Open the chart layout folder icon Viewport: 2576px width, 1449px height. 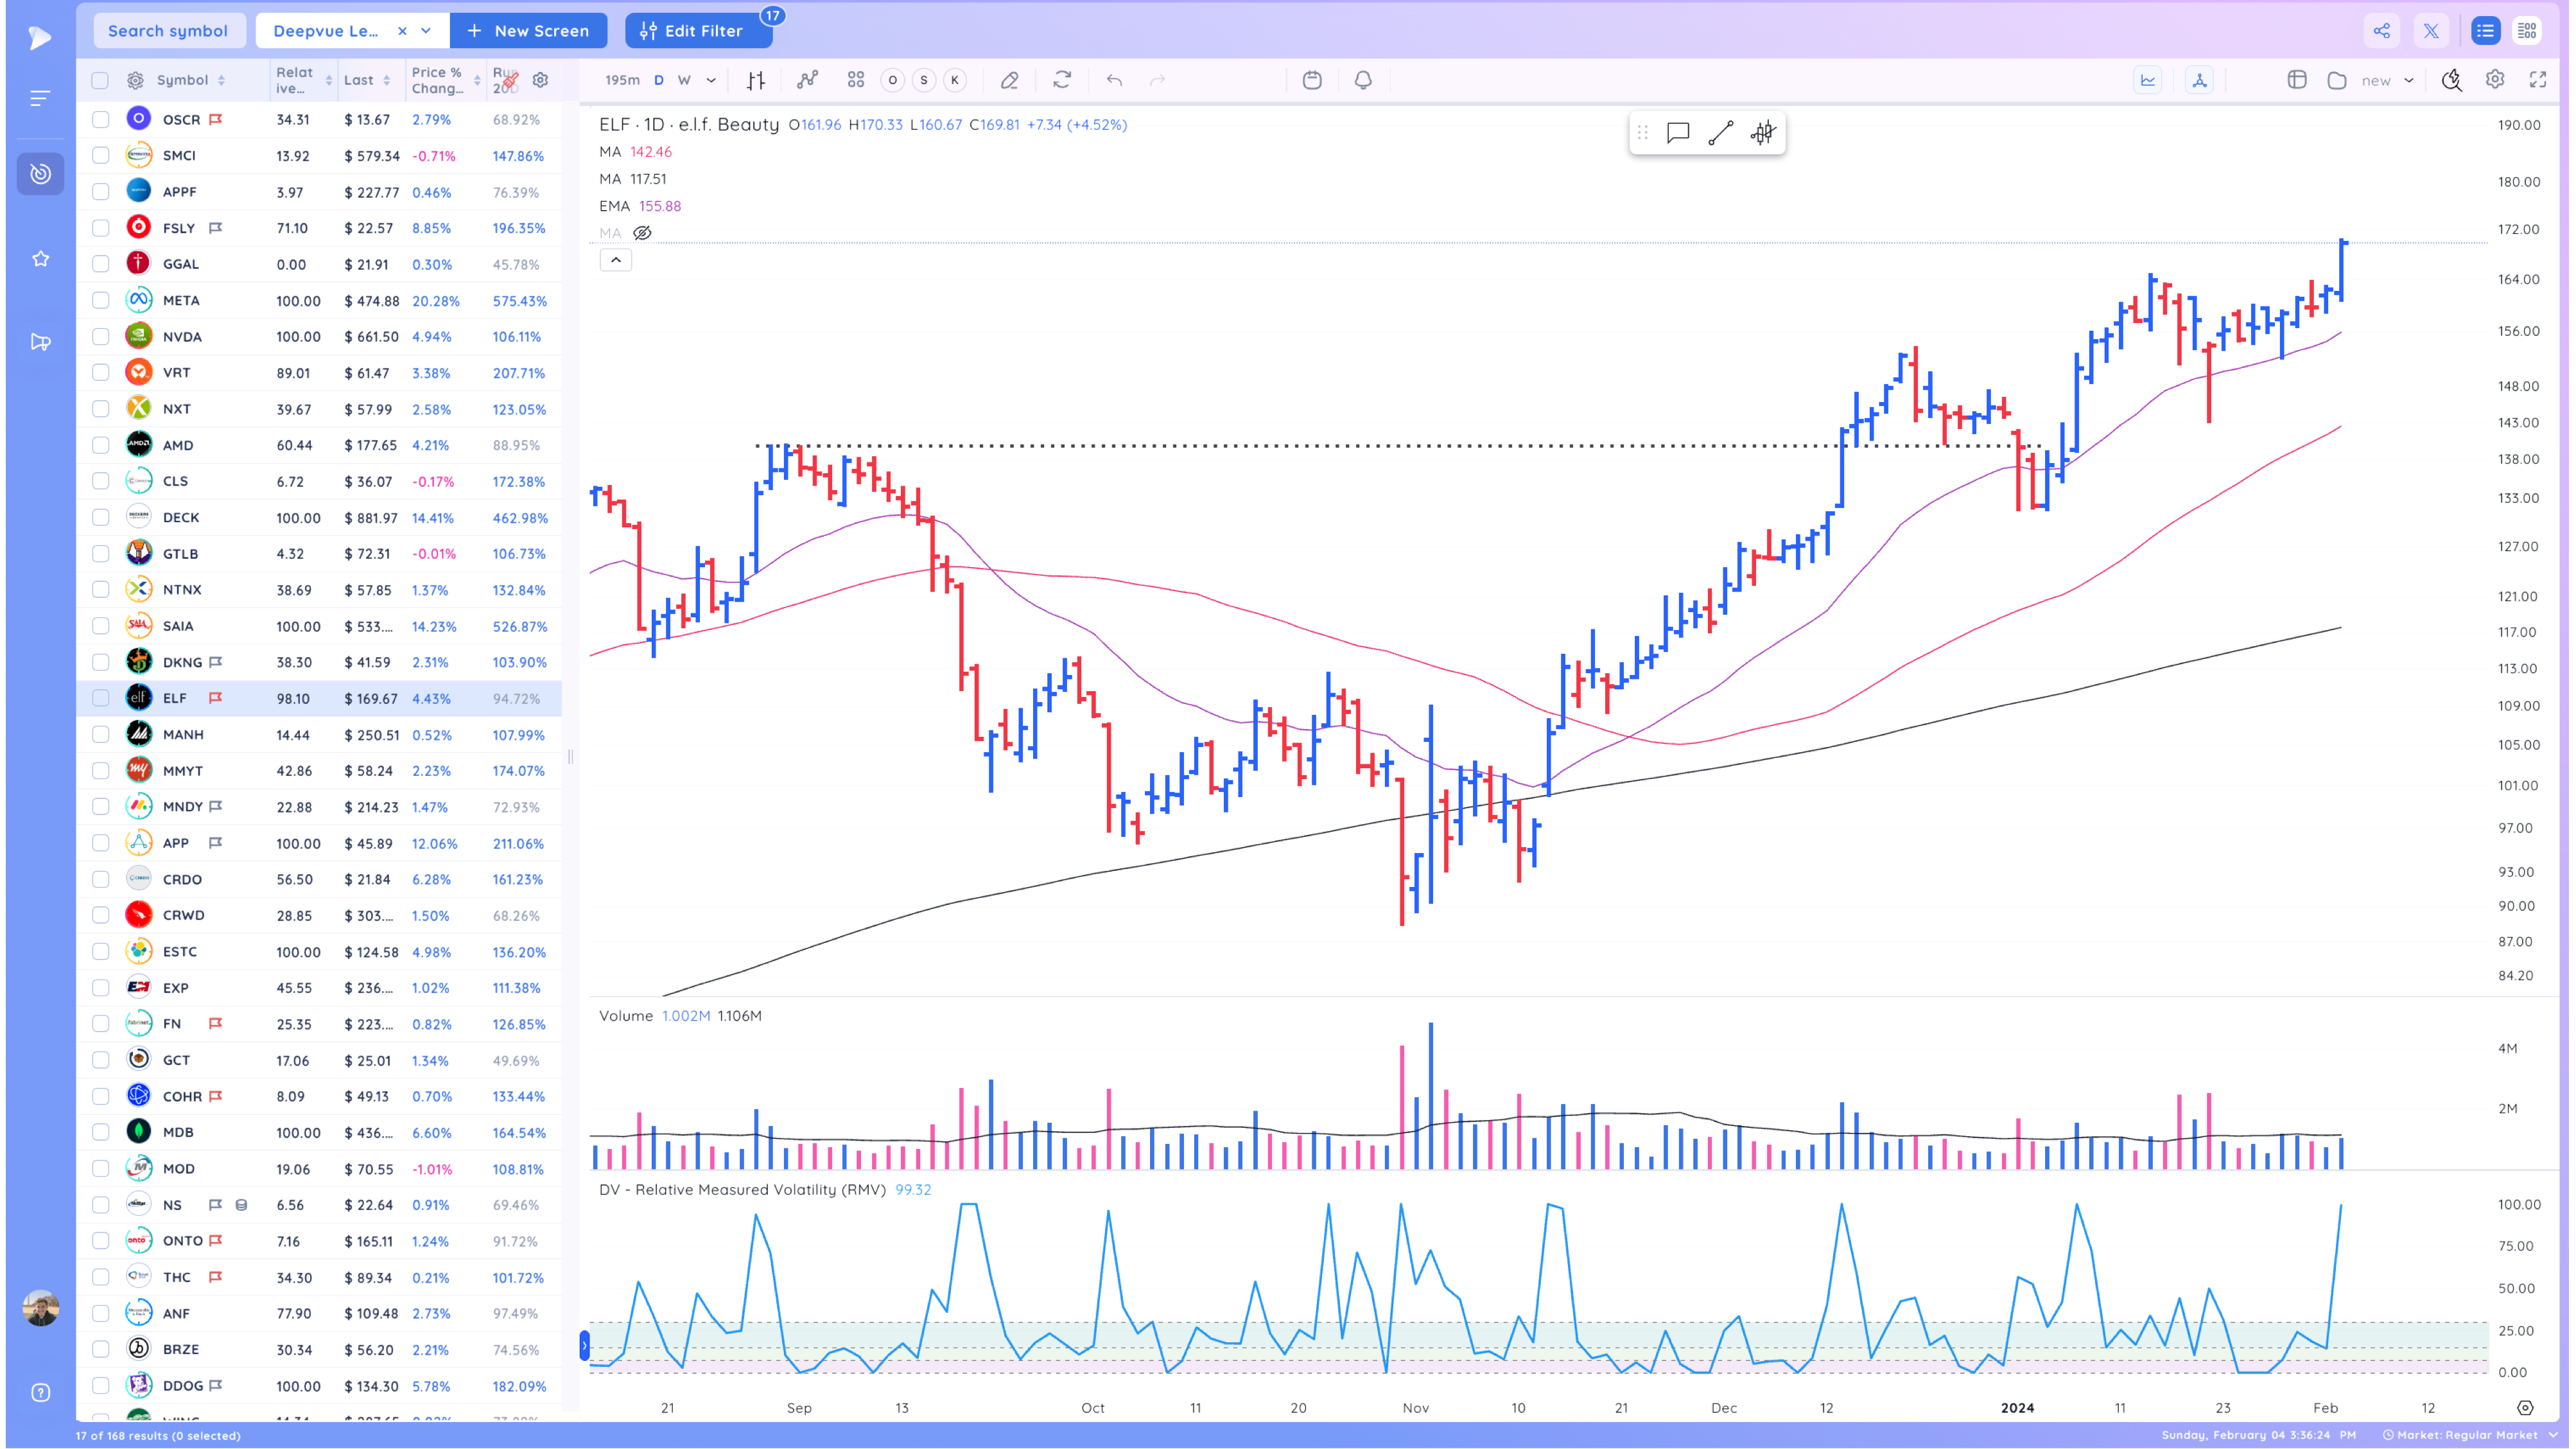coord(2337,80)
